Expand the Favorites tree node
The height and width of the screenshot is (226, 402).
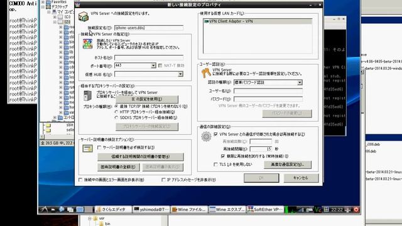[x=43, y=2]
